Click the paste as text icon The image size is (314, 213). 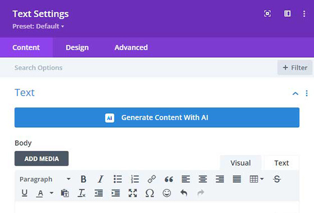pyautogui.click(x=65, y=193)
